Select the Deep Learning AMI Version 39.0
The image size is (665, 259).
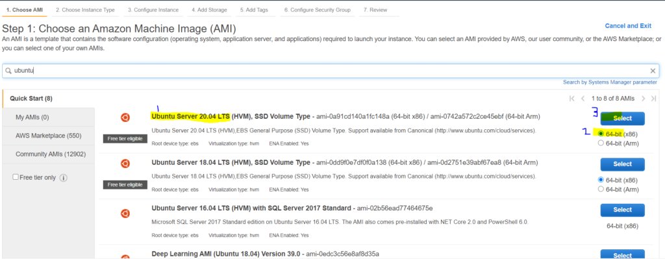click(622, 254)
